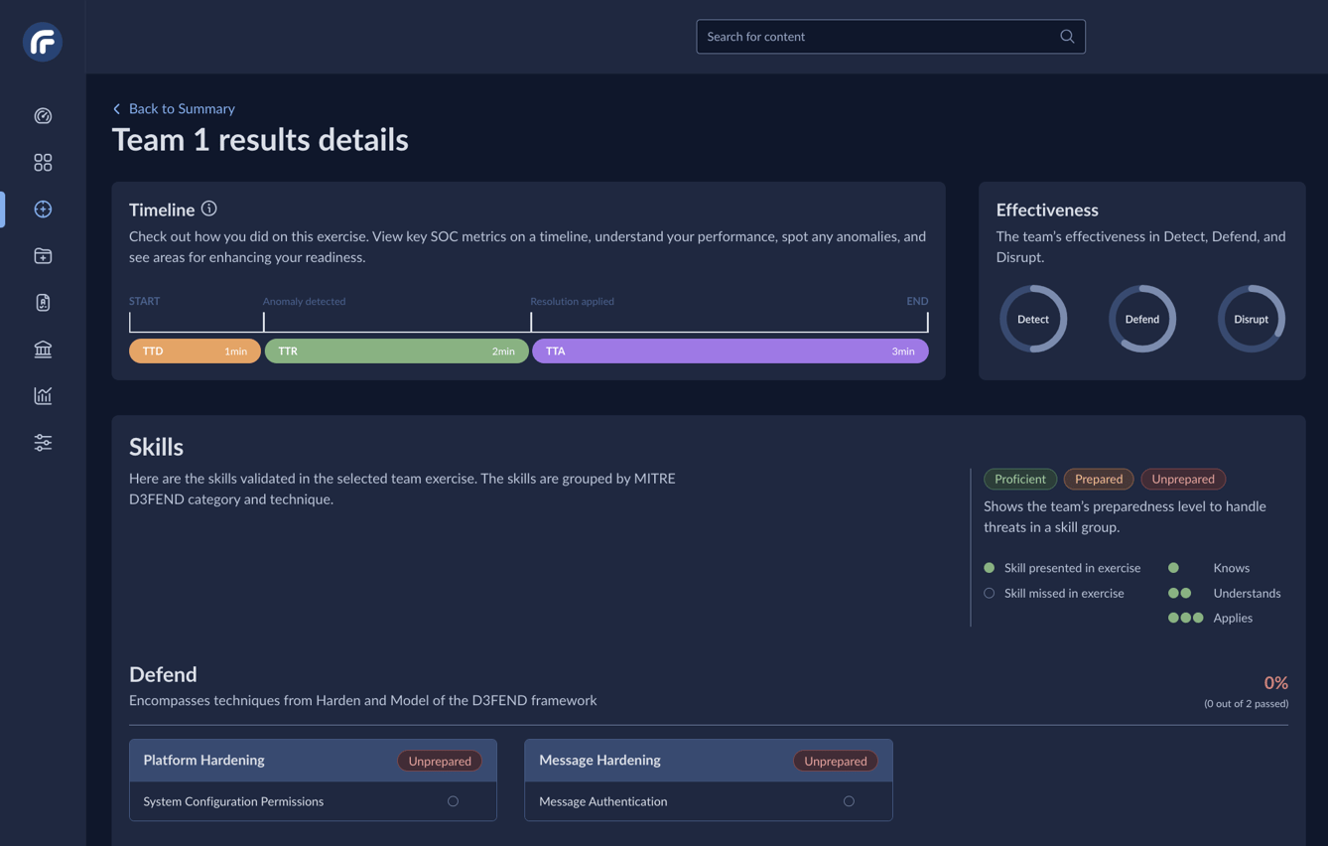
Task: Click the circle next to Message Authentication
Action: [x=849, y=800]
